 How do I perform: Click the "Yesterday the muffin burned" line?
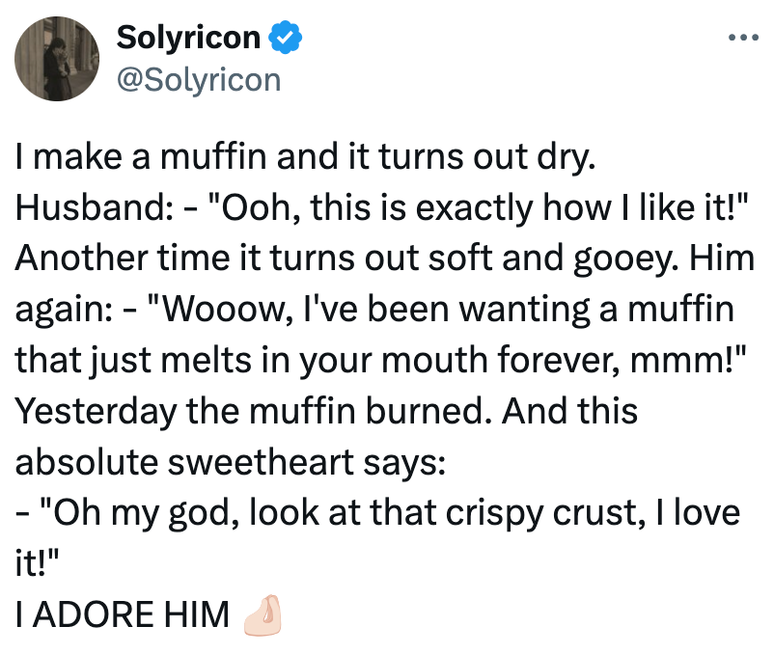[326, 412]
